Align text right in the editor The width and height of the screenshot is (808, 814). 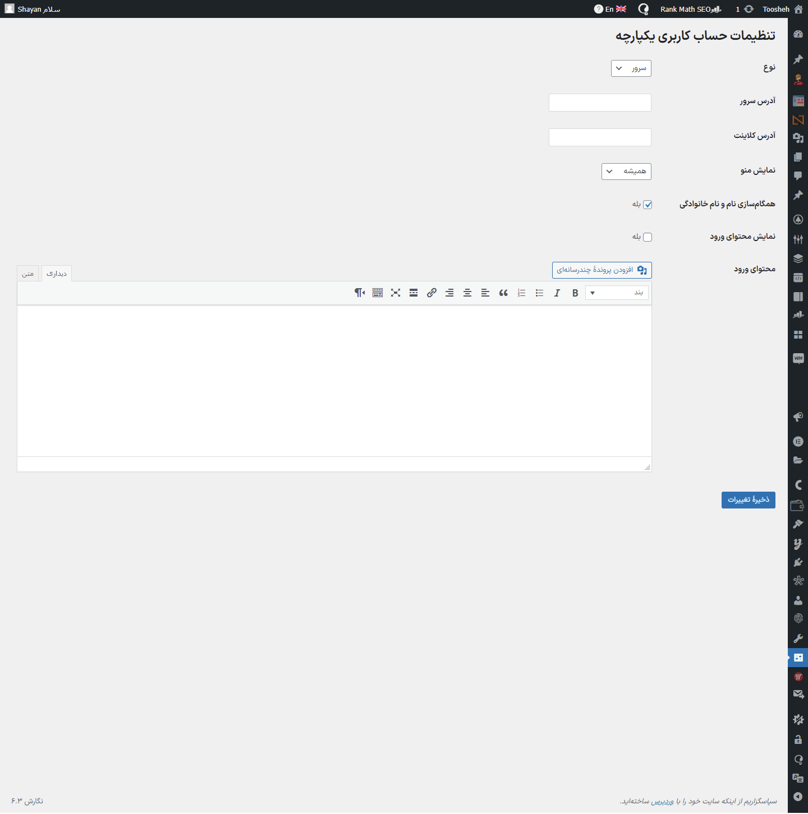point(449,293)
